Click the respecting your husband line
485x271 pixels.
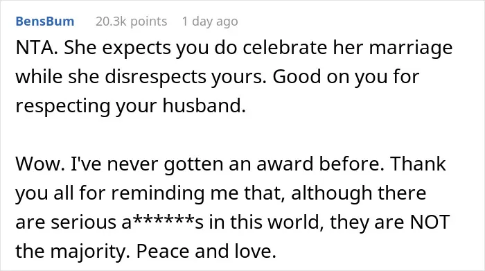(130, 106)
